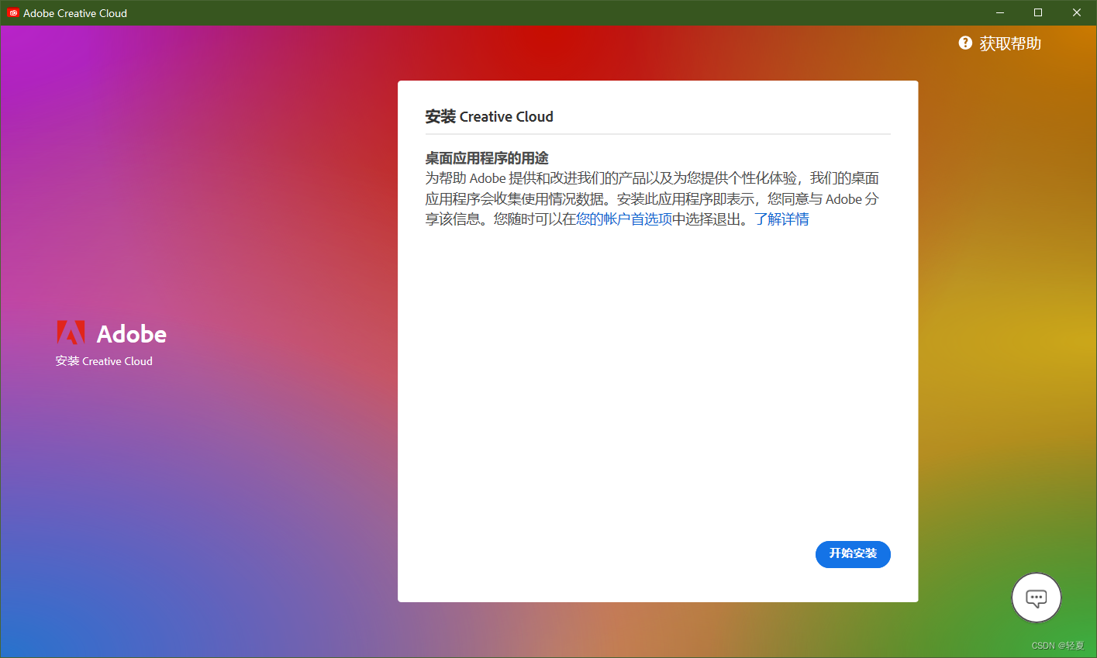The image size is (1097, 658).
Task: Open the chat bubble support icon
Action: click(1037, 598)
